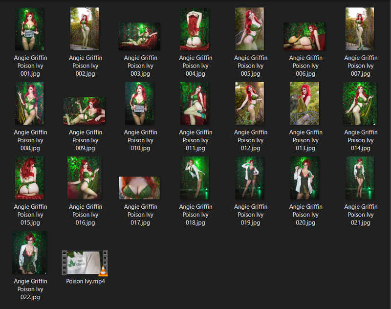The height and width of the screenshot is (309, 391).
Task: Click the label 'Angie Griffin Poison Ivy 011.jpg'
Action: tap(196, 140)
